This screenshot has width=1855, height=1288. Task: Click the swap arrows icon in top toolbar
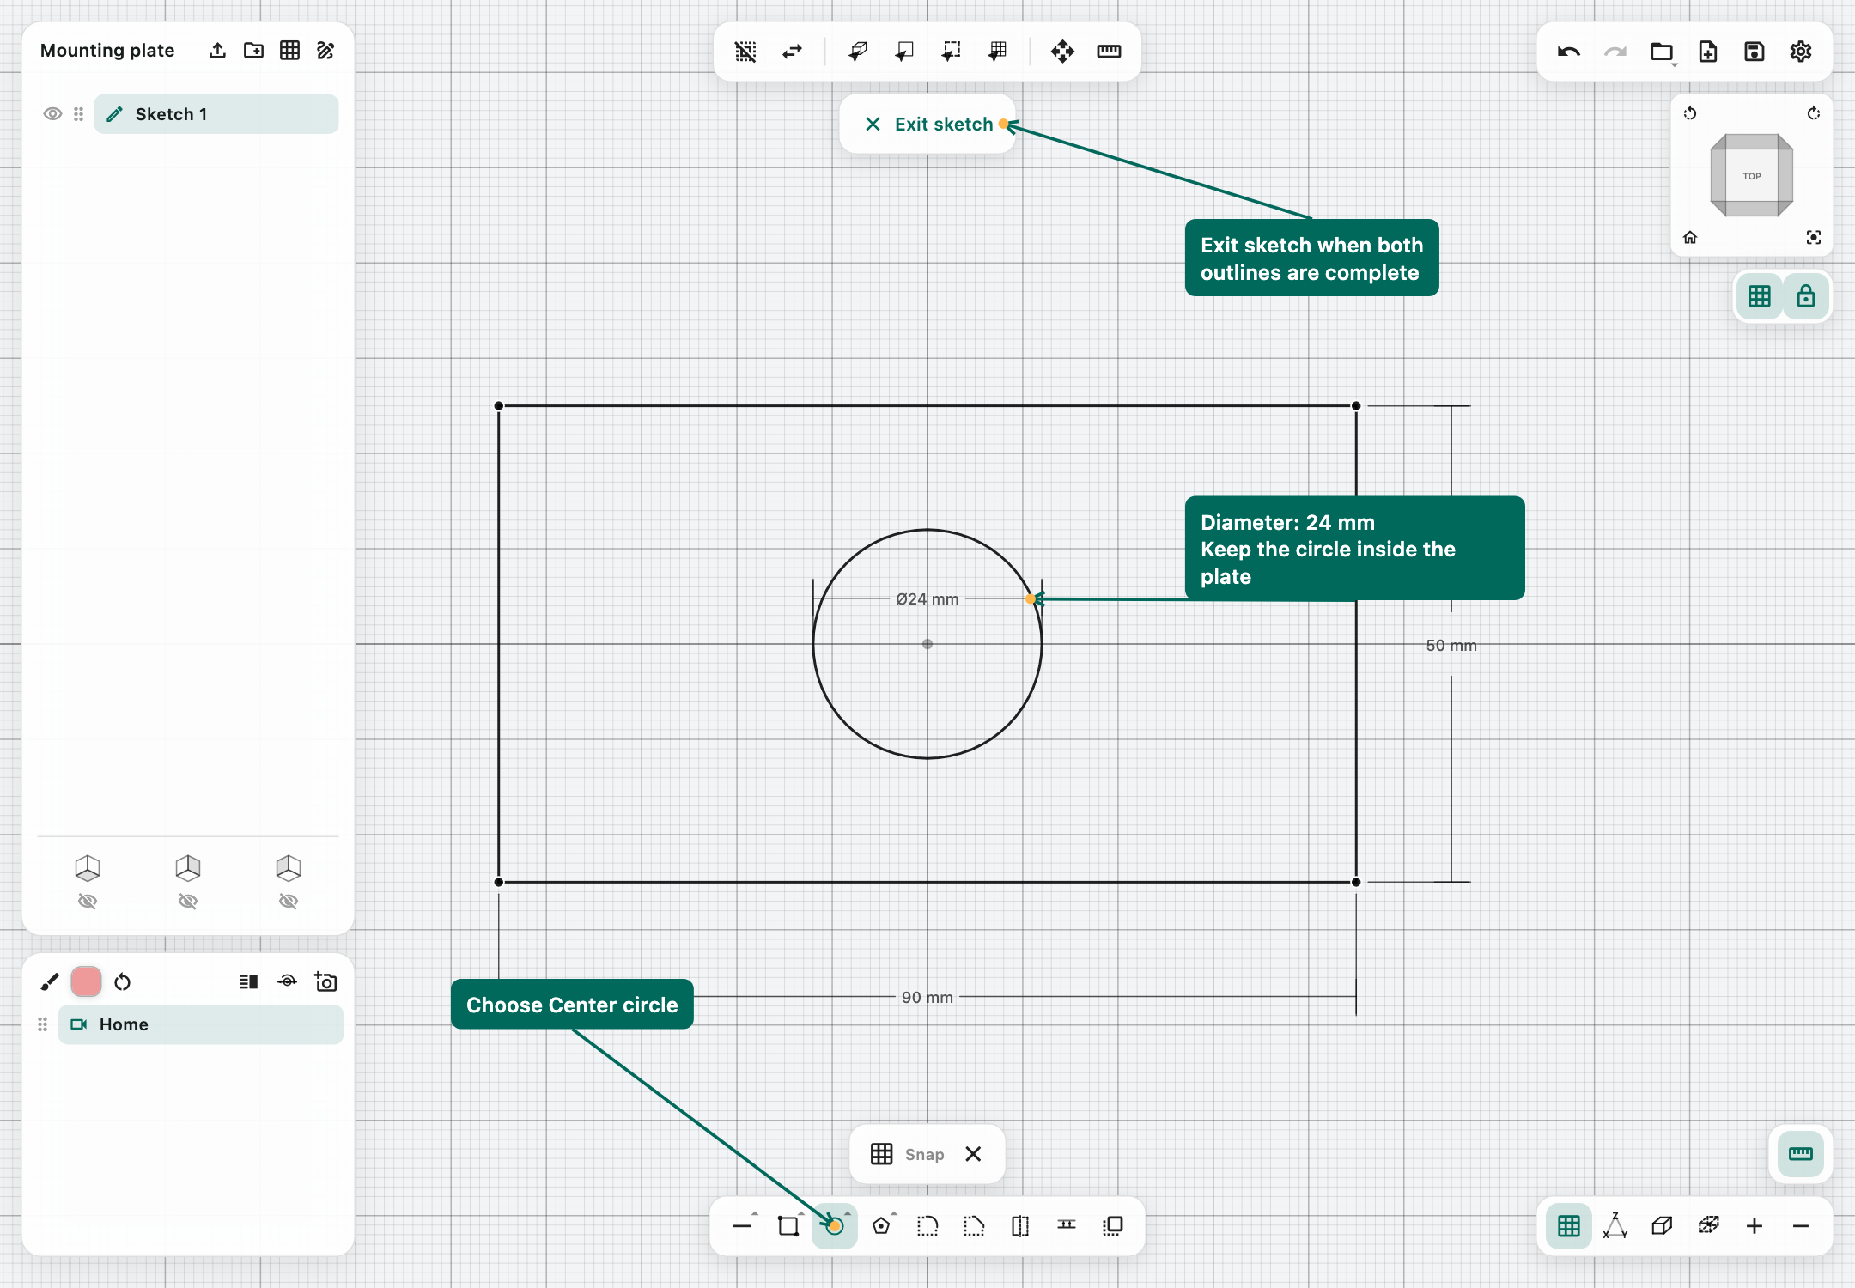[x=792, y=52]
